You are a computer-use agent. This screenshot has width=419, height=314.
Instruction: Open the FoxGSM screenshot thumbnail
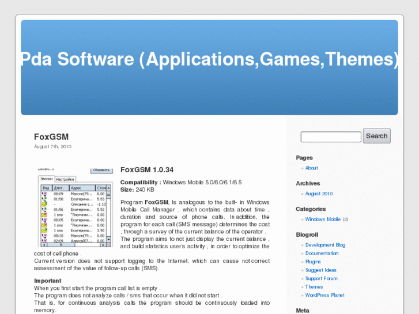(76, 207)
